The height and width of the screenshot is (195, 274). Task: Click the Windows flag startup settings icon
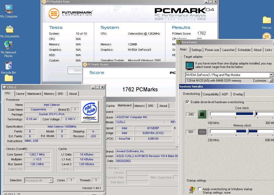click(x=192, y=190)
